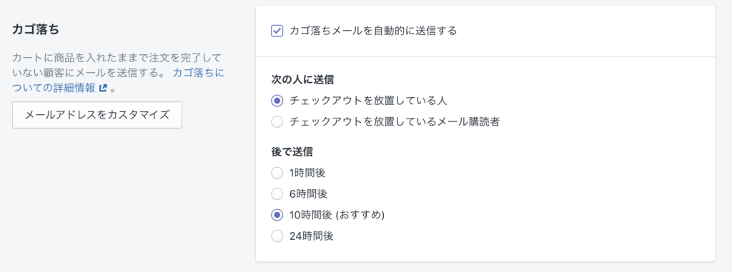Click the カゴ落ち heading on the left
732x272 pixels.
[36, 29]
